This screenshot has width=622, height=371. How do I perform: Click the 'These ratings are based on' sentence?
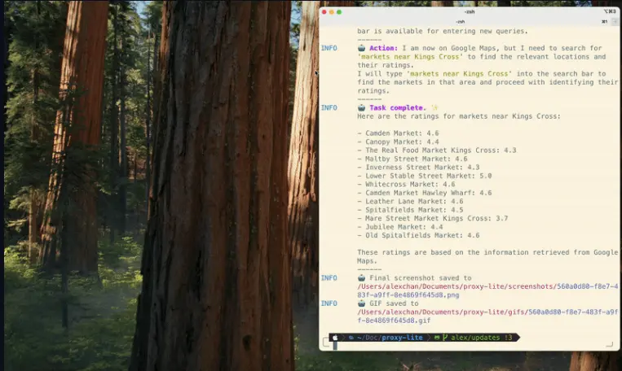pyautogui.click(x=487, y=256)
